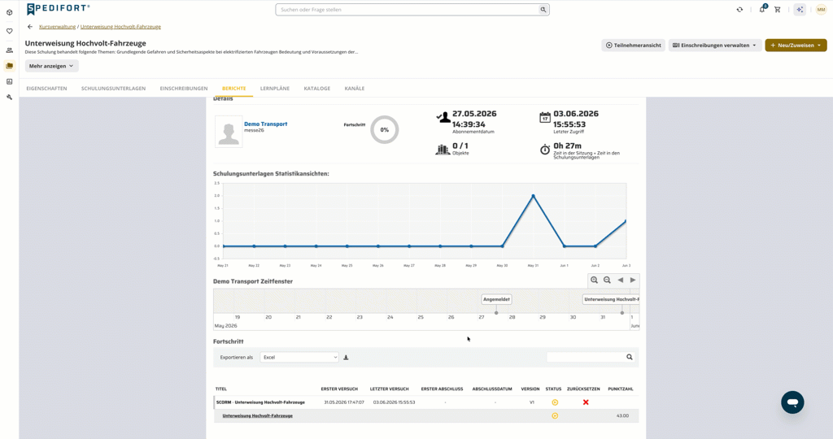This screenshot has height=439, width=833.
Task: Download the progress export file
Action: click(x=346, y=358)
